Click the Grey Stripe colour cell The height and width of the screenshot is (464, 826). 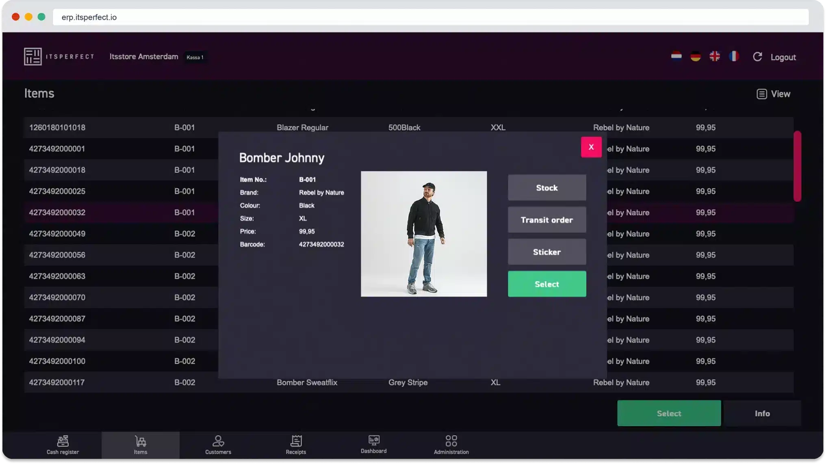(x=408, y=382)
